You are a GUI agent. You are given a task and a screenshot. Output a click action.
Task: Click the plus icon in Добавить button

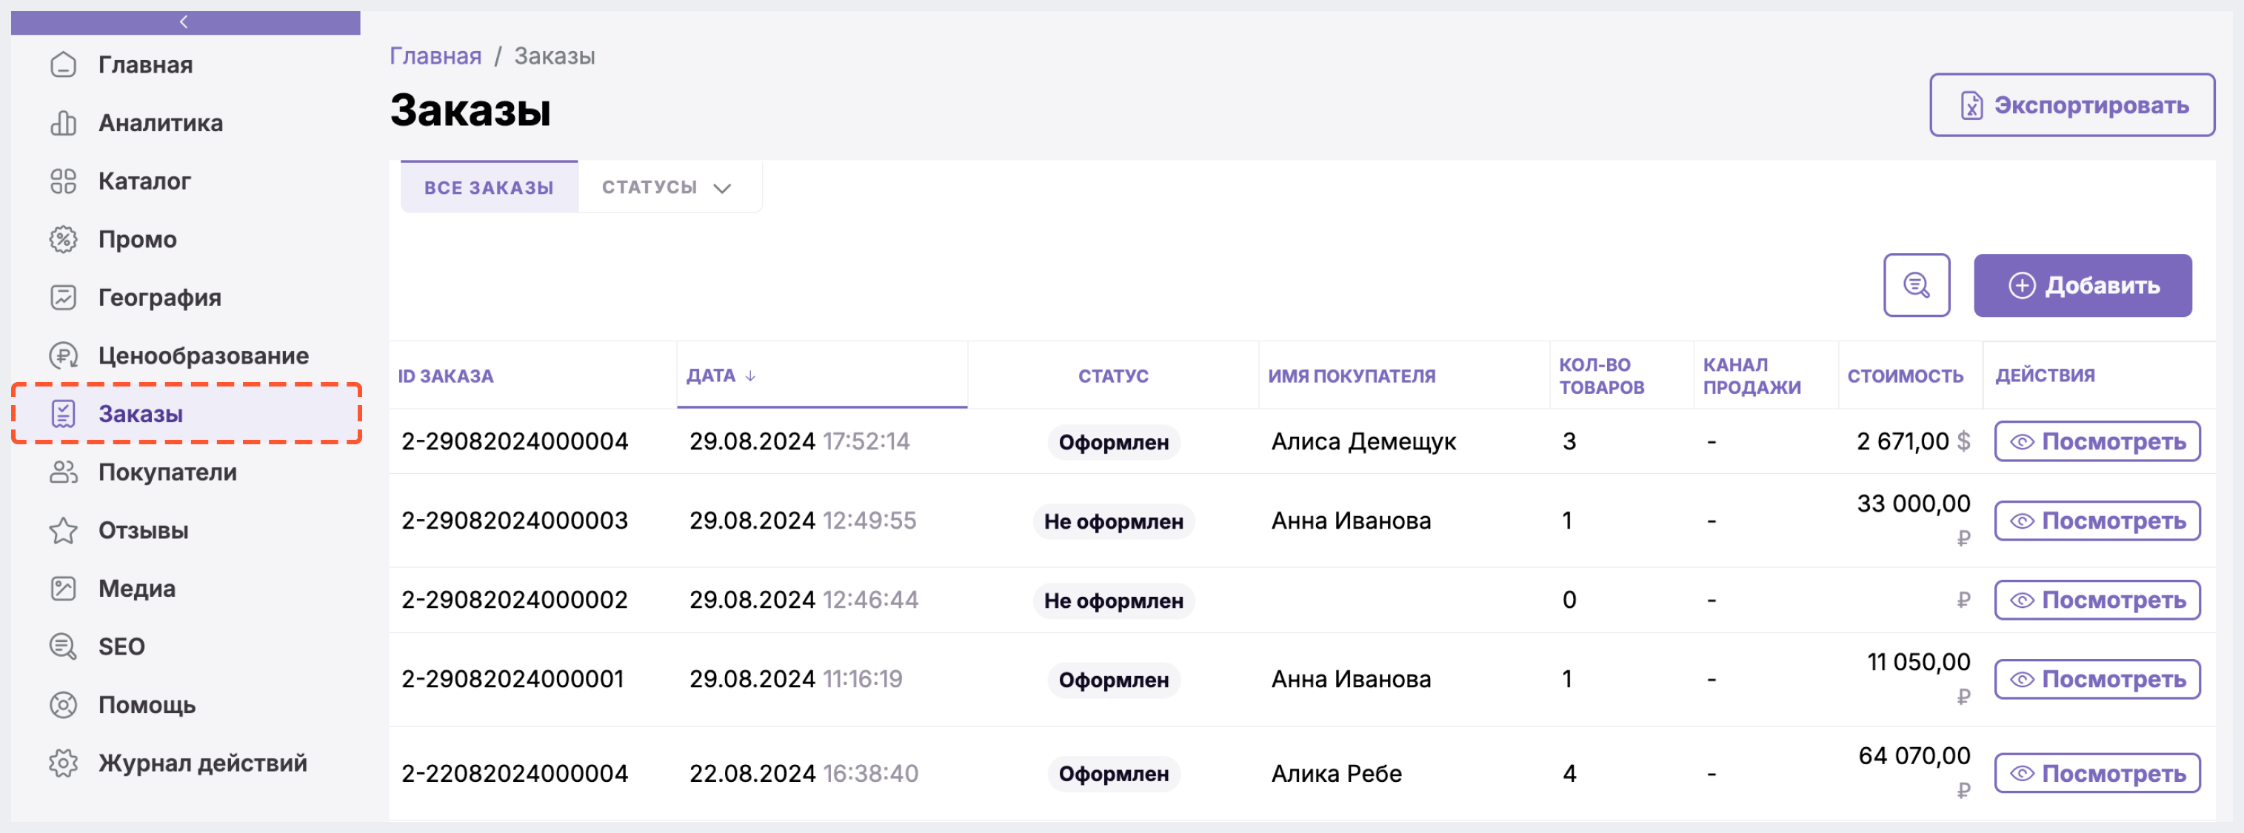pos(2021,285)
